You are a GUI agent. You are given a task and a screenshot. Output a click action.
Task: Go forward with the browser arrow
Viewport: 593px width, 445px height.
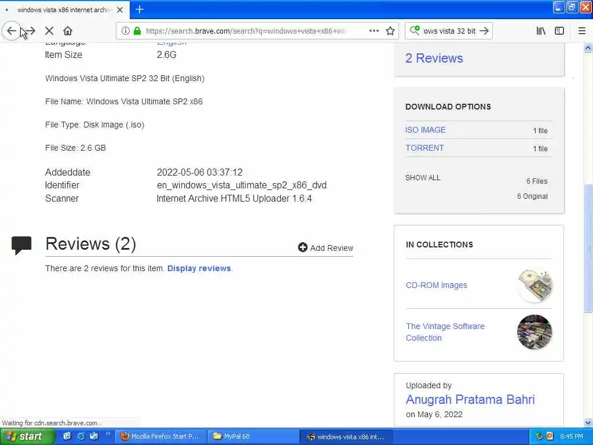pyautogui.click(x=31, y=31)
